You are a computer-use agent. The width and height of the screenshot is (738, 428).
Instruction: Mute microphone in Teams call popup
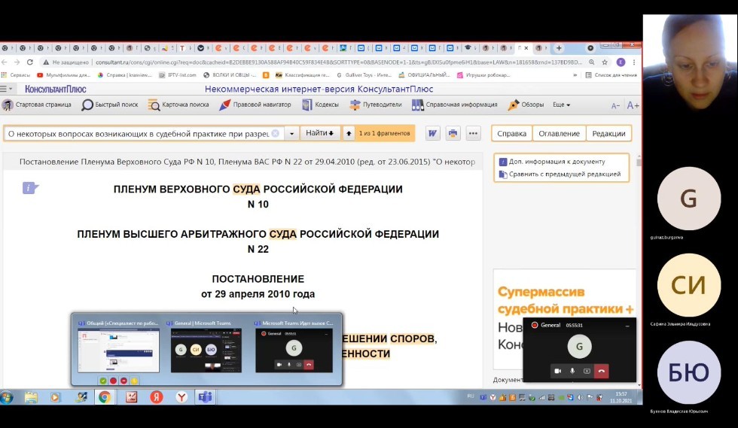point(572,371)
